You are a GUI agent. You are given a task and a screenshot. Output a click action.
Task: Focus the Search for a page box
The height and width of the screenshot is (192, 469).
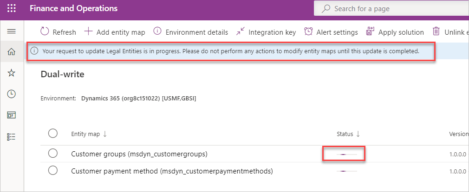[391, 9]
